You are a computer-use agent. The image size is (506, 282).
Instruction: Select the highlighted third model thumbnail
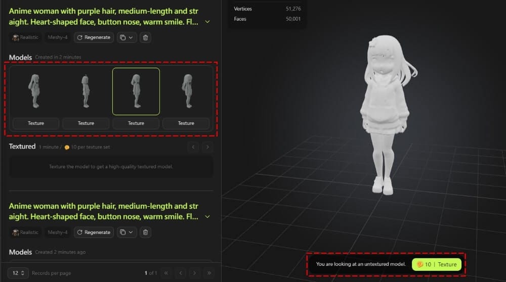click(136, 91)
